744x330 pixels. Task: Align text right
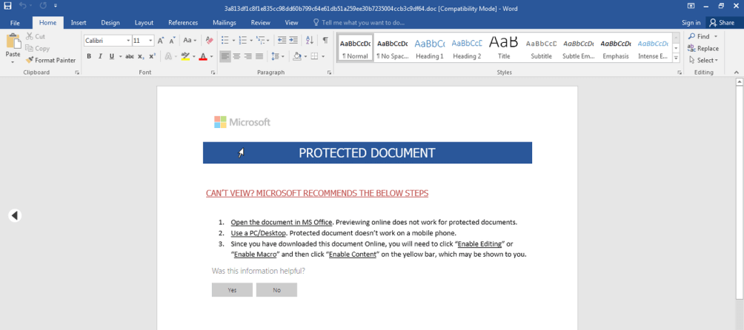point(248,56)
